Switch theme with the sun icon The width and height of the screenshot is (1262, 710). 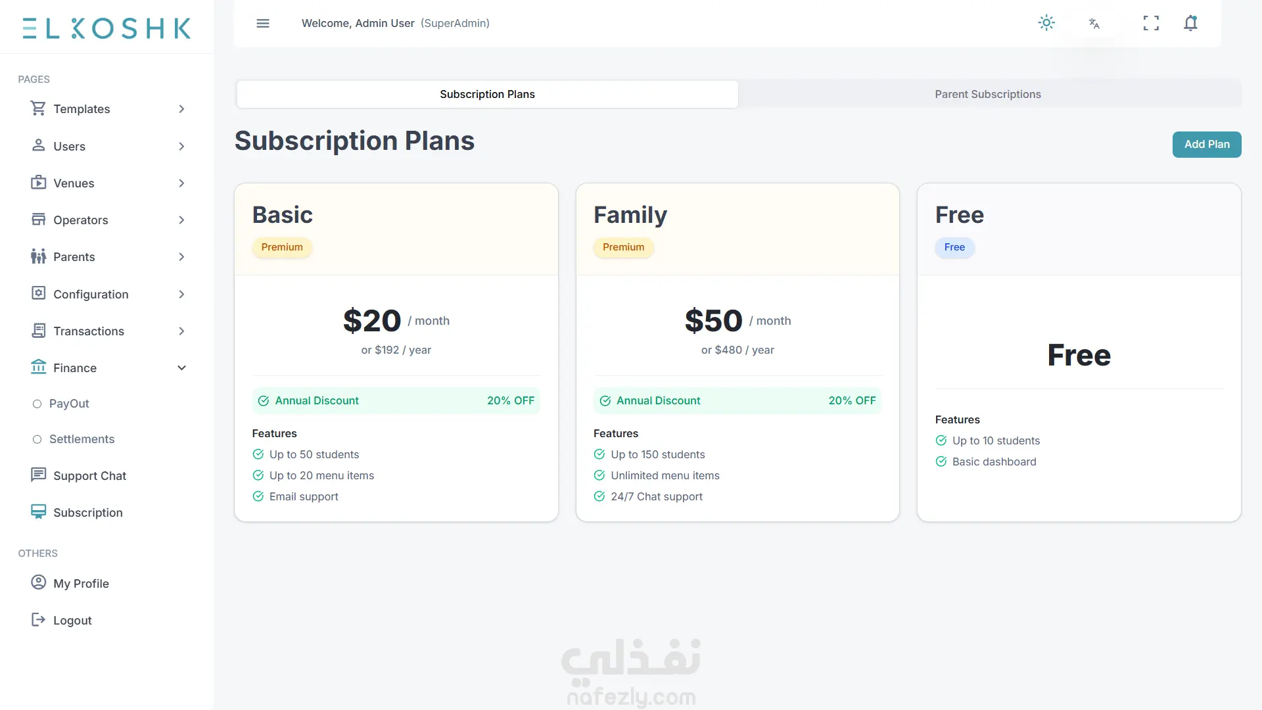[x=1046, y=23]
